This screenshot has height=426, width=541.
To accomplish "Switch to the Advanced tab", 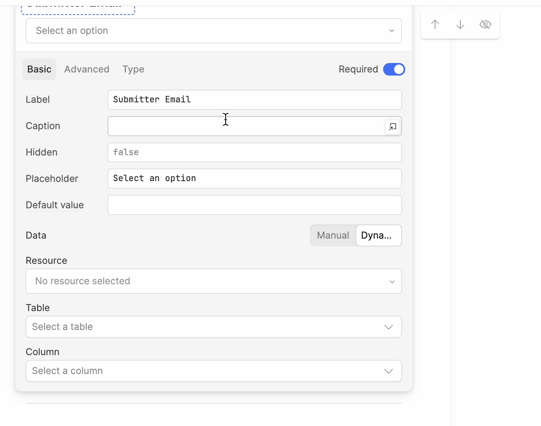I will [87, 69].
